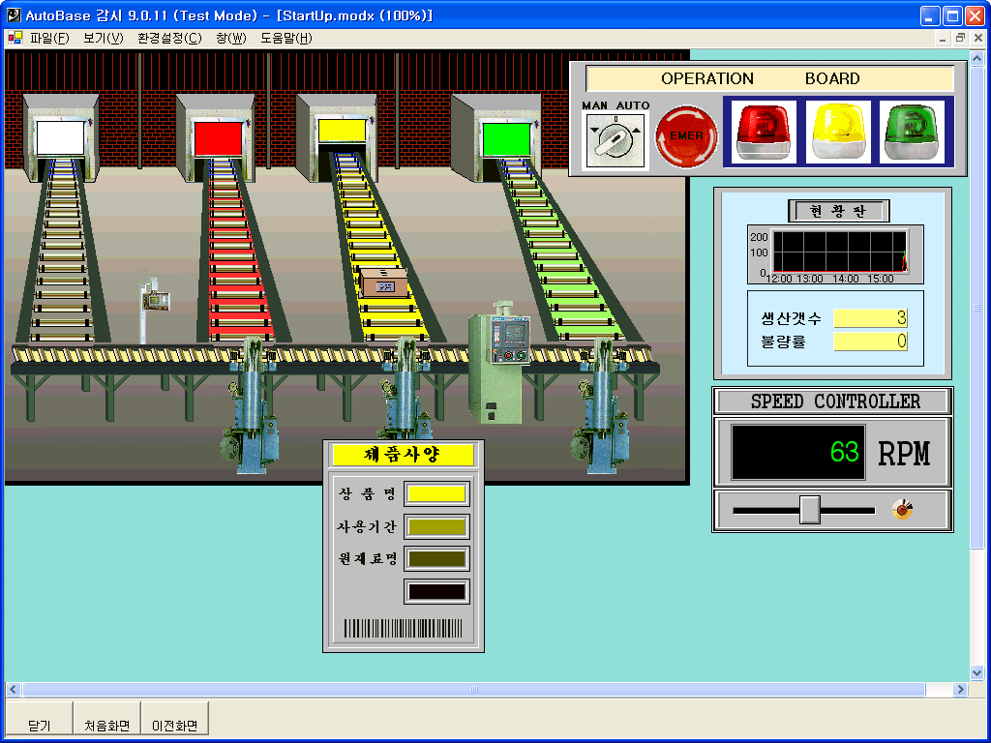This screenshot has height=743, width=991.
Task: Click the 처음화면 button
Action: tap(106, 725)
